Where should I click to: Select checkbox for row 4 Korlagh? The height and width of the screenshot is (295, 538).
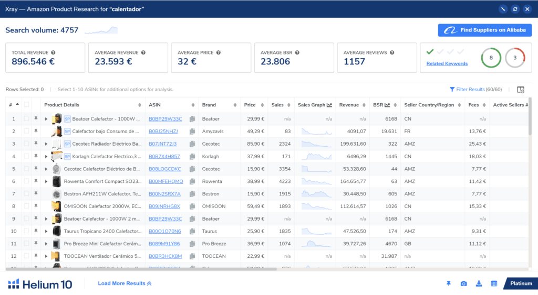click(26, 156)
